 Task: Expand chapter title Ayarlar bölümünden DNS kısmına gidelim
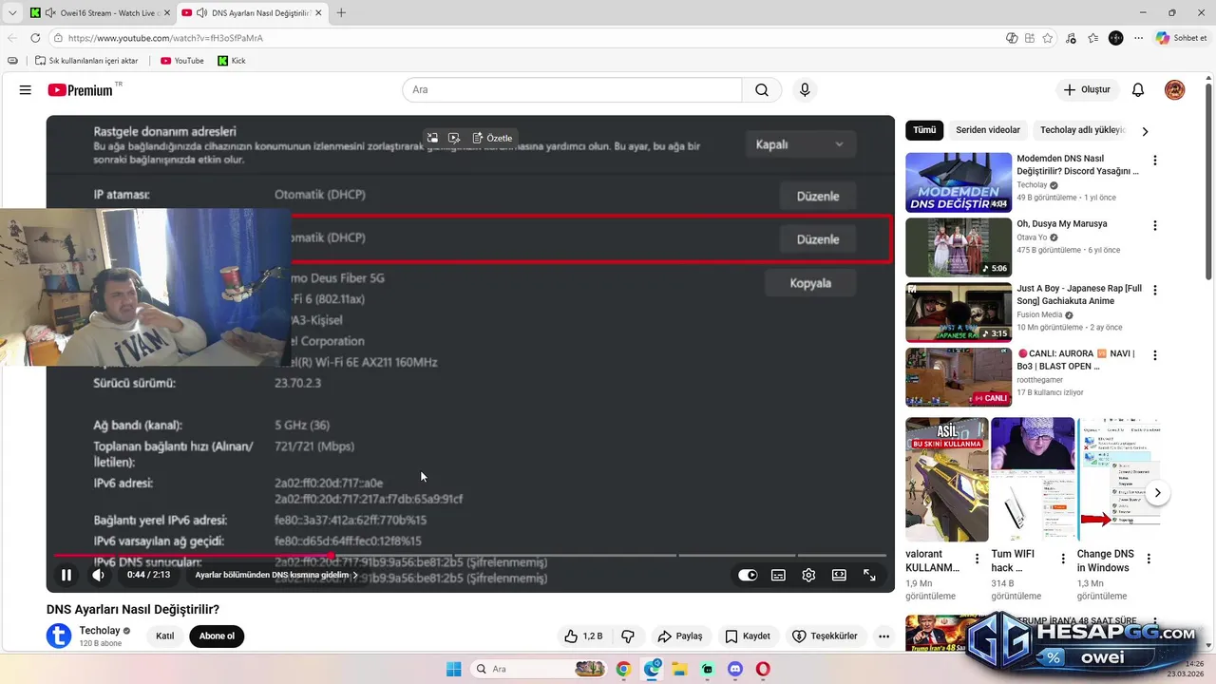[276, 575]
